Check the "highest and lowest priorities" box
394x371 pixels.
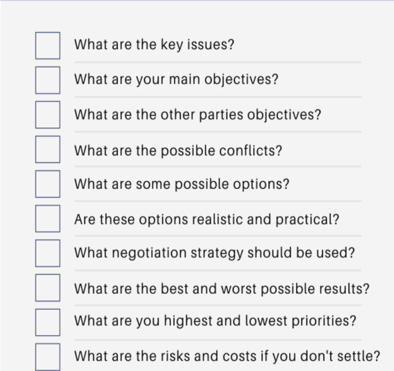pyautogui.click(x=48, y=322)
